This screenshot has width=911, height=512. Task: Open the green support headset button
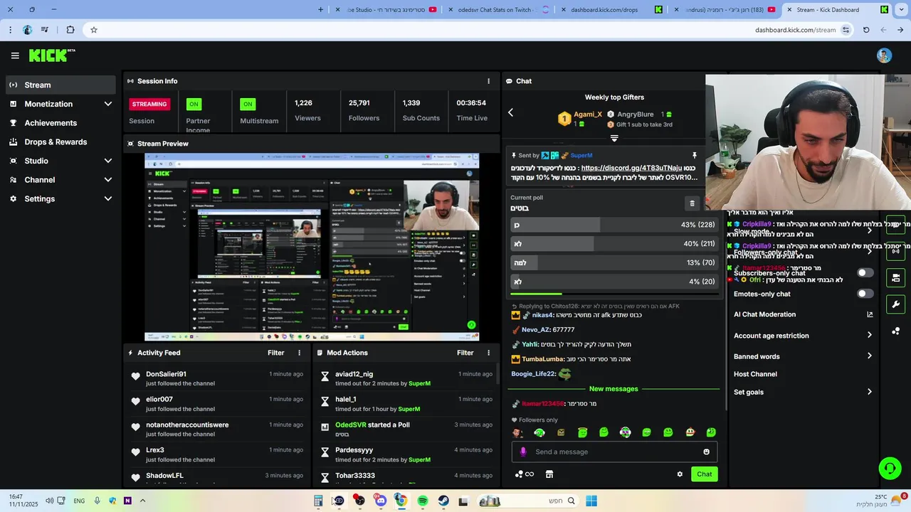pos(890,468)
